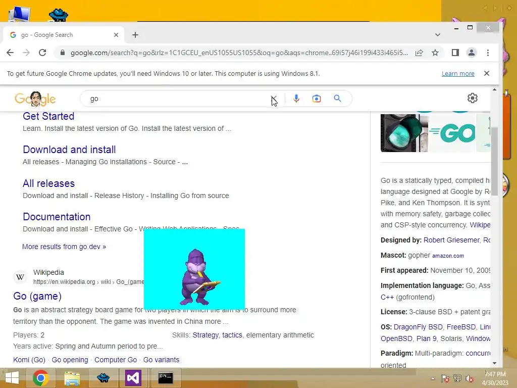Open amazon.com mascot source link

point(448,256)
